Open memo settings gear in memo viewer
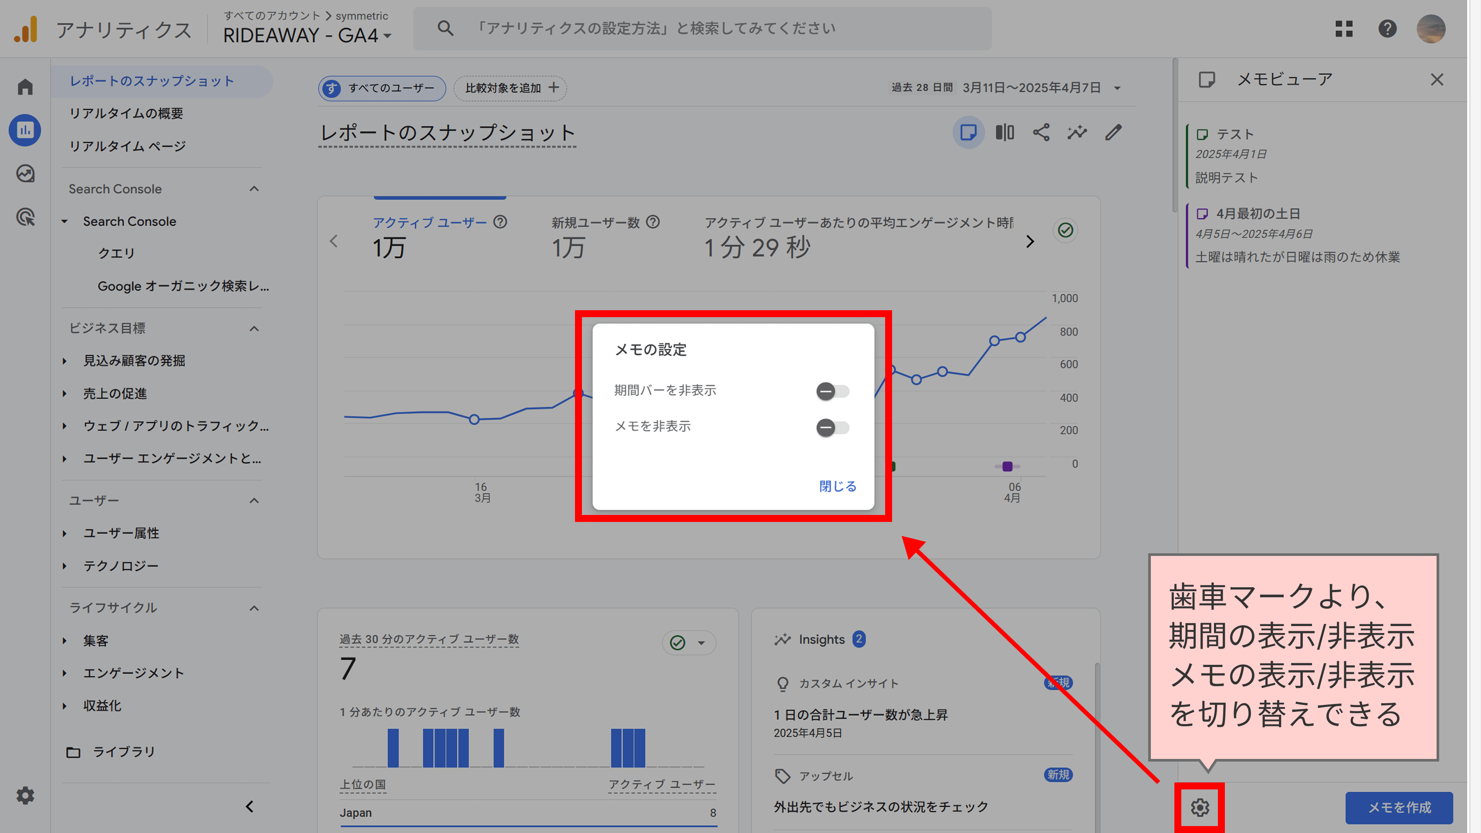1481x833 pixels. [x=1199, y=807]
